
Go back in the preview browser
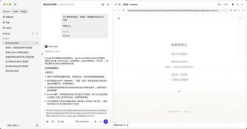coord(115,10)
